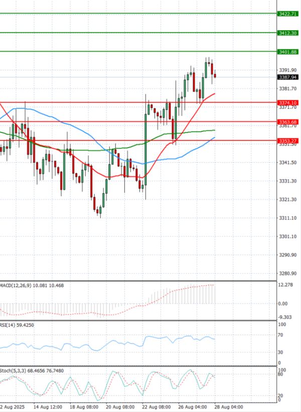Click the latest red candlestick on chart
Screen dimensions: 301x412
coord(215,76)
